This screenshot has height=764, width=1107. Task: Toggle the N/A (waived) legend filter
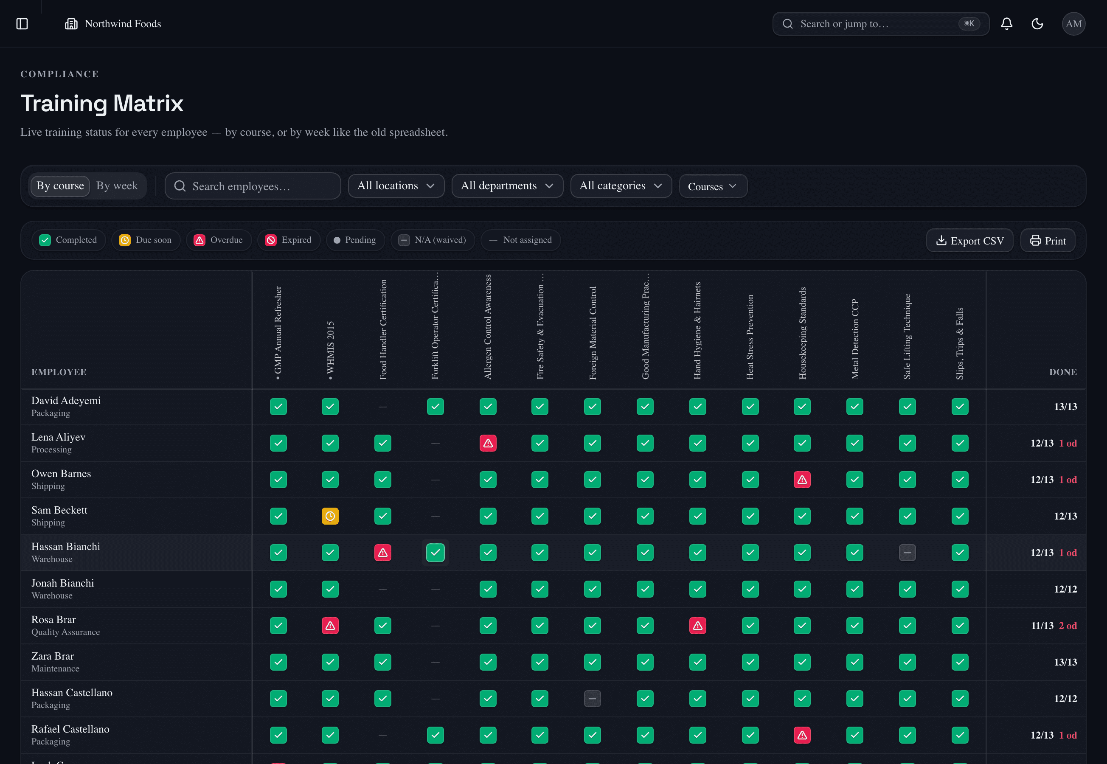[433, 240]
